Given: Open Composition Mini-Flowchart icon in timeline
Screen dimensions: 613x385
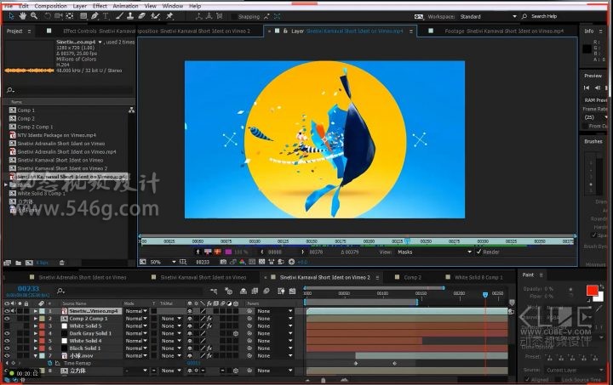Looking at the screenshot, I should pos(214,291).
